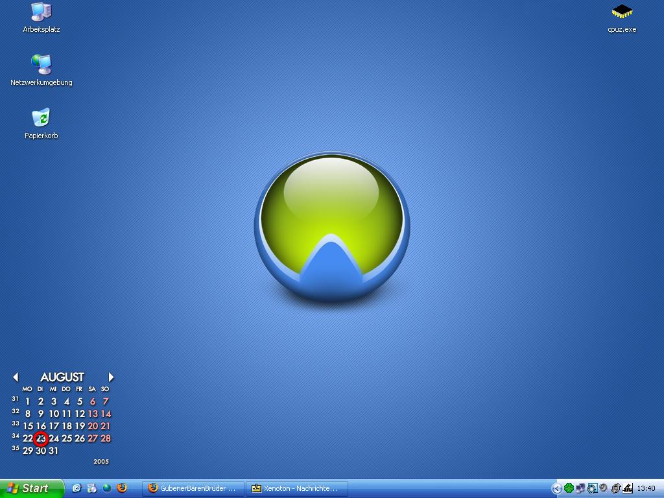Show hidden tray icons with the chevron
This screenshot has width=664, height=498.
click(556, 488)
